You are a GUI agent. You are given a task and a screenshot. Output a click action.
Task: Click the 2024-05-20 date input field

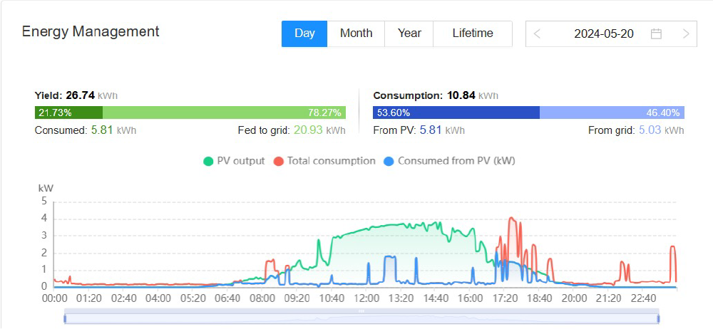click(x=603, y=33)
